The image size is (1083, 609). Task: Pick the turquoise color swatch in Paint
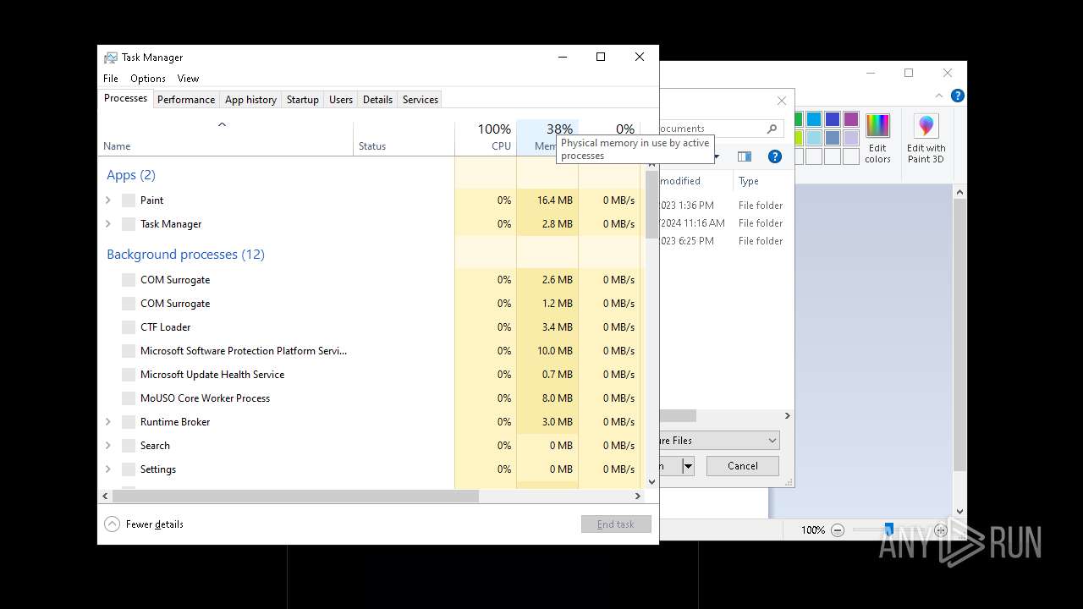(x=814, y=119)
